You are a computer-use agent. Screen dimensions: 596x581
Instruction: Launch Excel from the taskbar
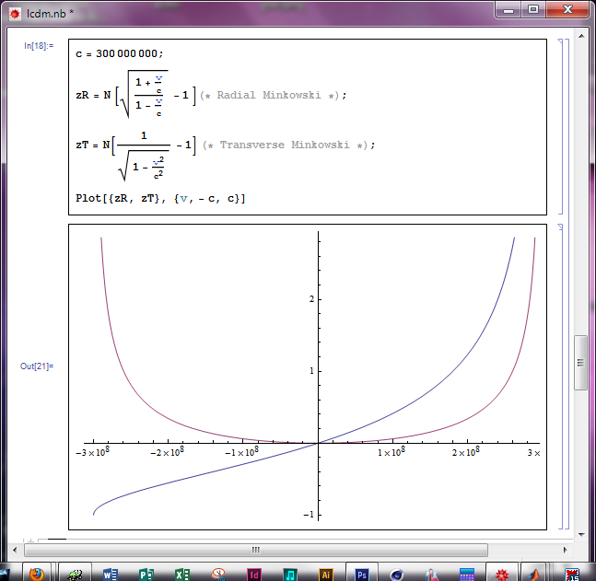tap(182, 573)
